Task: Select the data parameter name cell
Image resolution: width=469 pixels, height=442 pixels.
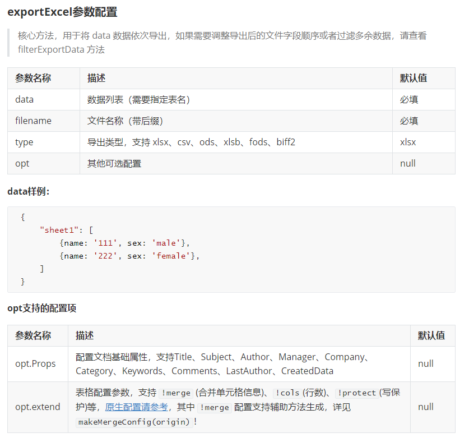Action: (x=25, y=100)
